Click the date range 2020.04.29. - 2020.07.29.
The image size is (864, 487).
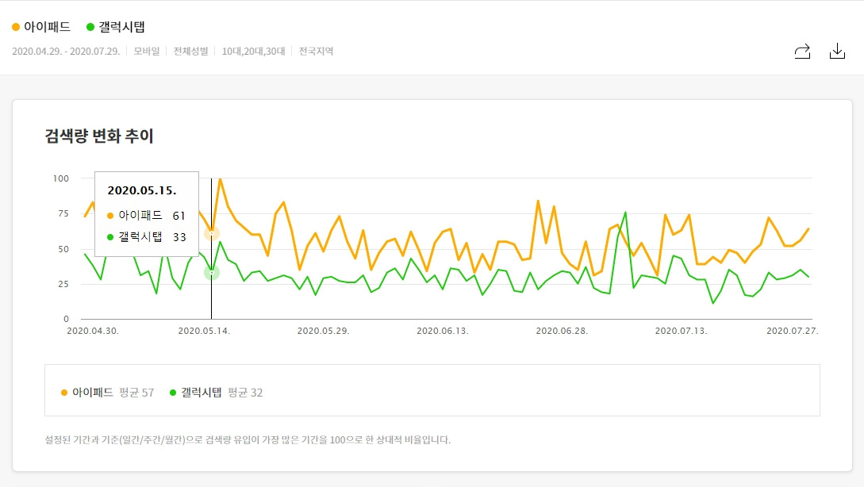(x=66, y=52)
